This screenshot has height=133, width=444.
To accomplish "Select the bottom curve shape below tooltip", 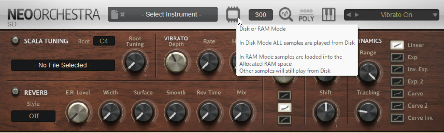I will (x=285, y=120).
